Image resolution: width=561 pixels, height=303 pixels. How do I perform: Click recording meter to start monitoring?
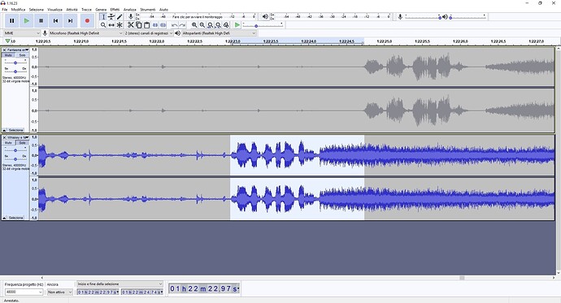pyautogui.click(x=198, y=16)
